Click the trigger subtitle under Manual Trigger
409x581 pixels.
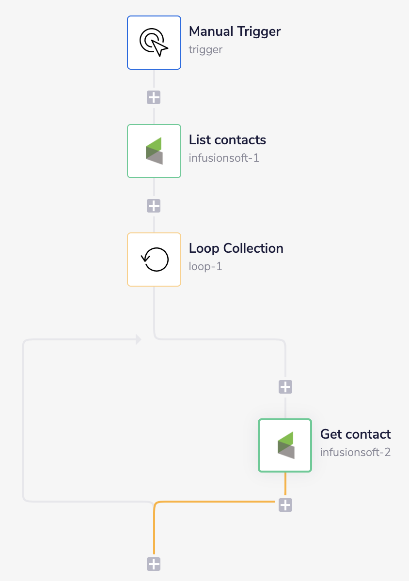(x=205, y=49)
